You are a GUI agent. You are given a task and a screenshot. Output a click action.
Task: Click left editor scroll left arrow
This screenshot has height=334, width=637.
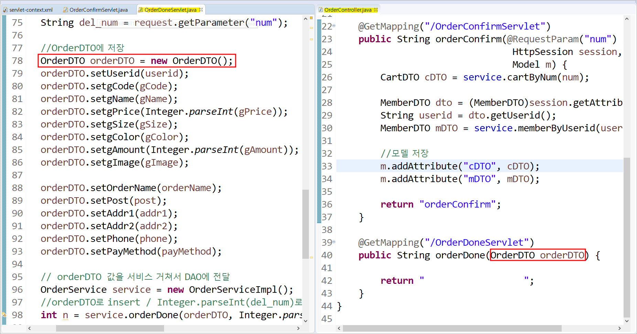30,328
